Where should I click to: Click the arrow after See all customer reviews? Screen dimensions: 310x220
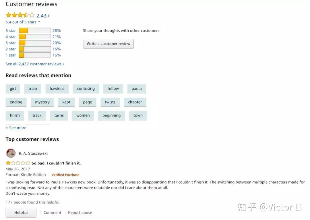64,64
